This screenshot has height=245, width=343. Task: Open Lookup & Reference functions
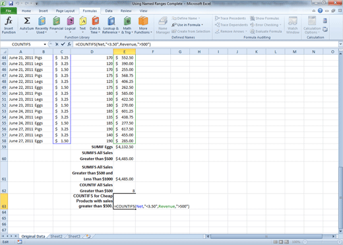[x=111, y=25]
